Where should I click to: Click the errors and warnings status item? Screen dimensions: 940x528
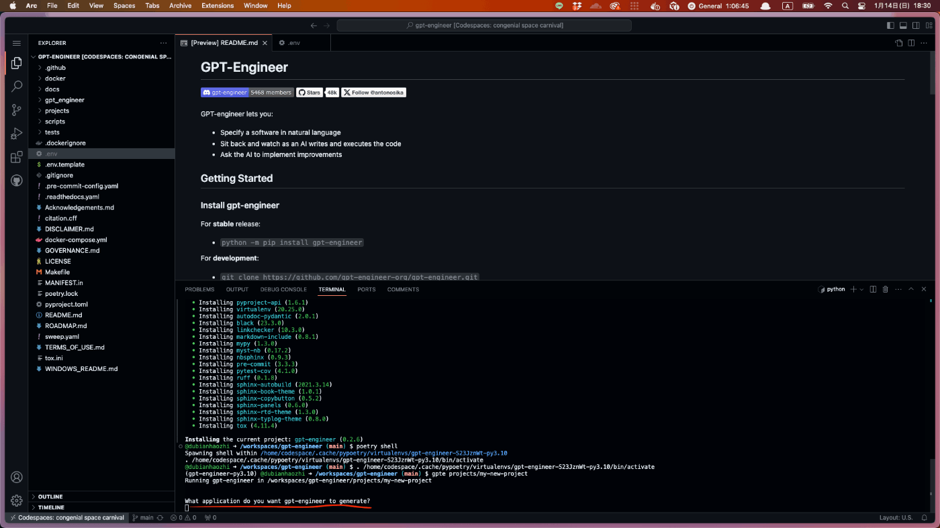coord(184,517)
